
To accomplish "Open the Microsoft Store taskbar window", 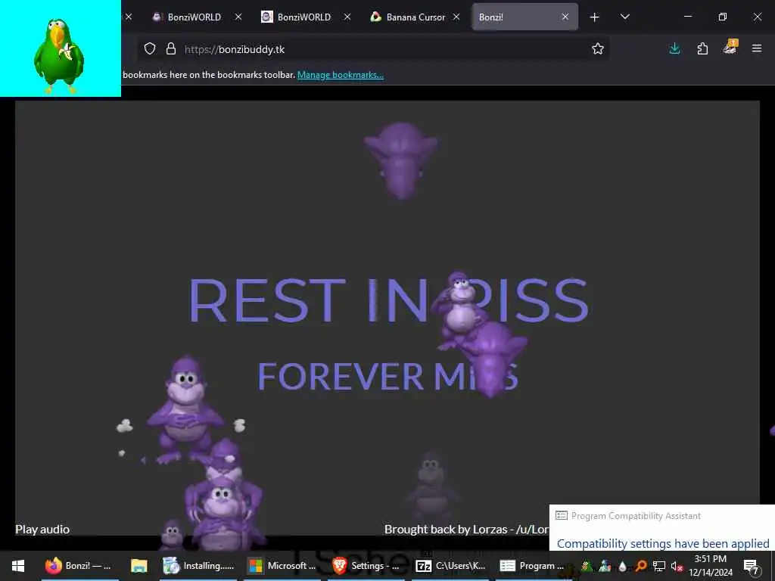I will [283, 566].
